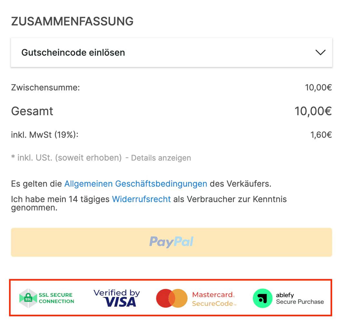Image resolution: width=347 pixels, height=325 pixels.
Task: Click the Zusammenfassung heading
Action: (x=72, y=22)
